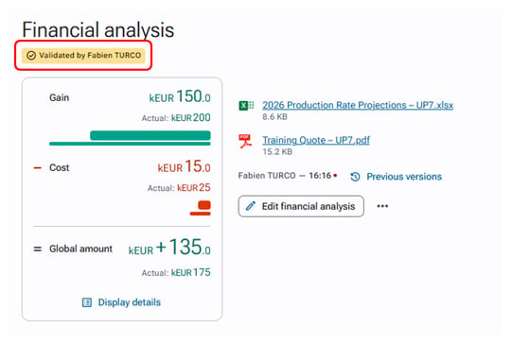The width and height of the screenshot is (512, 344).
Task: Open Training Quote – UP7.pdf link
Action: [x=316, y=140]
